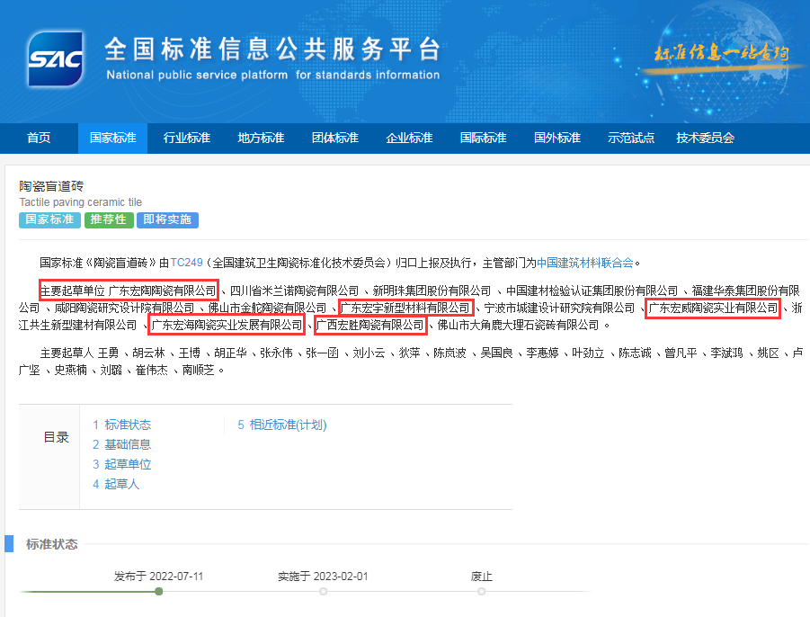
Task: Switch to the 行业标准 tab
Action: coord(186,138)
